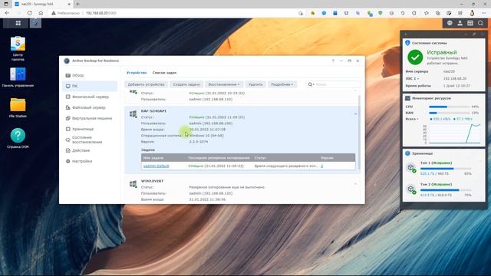This screenshot has height=276, width=491.
Task: Open the DSM search magnifier icon
Action: 481,23
